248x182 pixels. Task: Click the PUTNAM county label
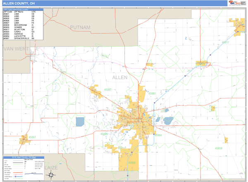[80, 27]
